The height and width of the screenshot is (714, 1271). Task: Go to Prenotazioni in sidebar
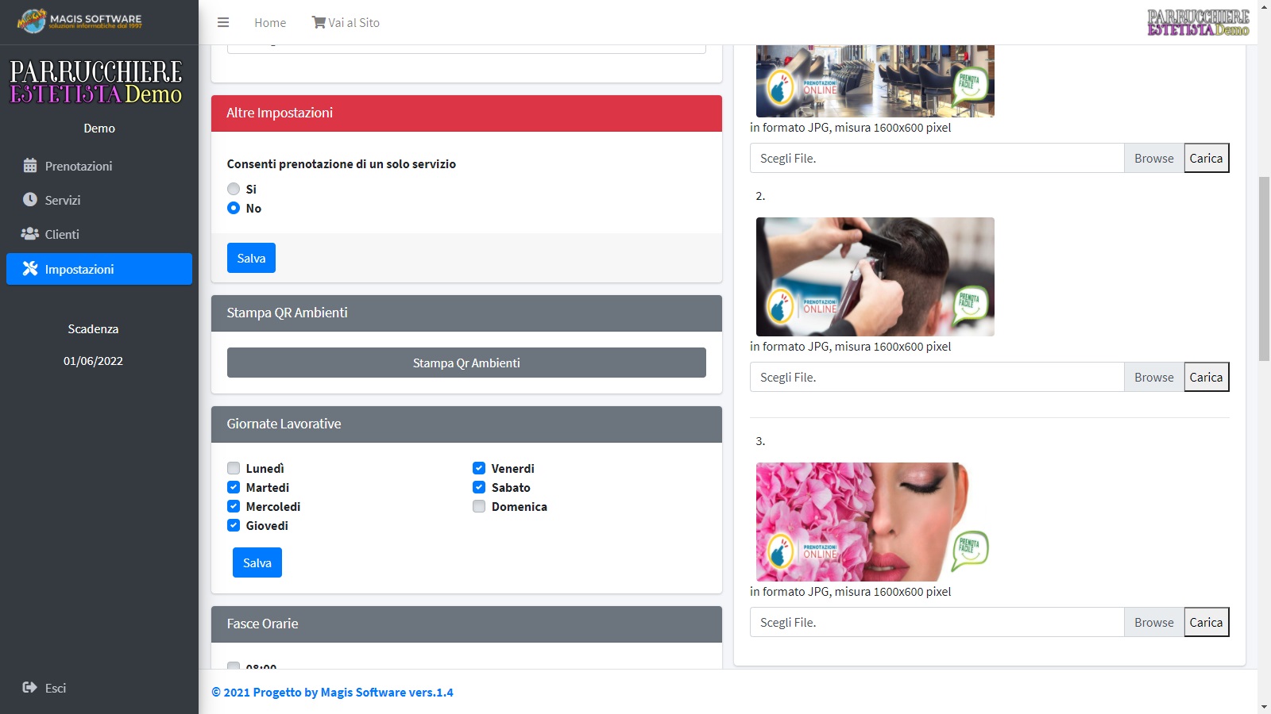point(99,166)
